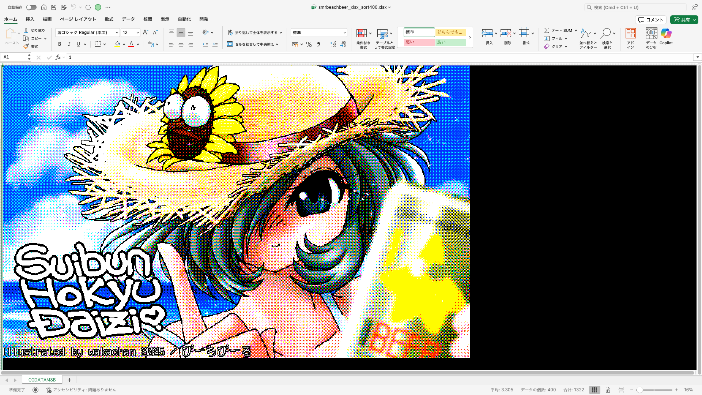
Task: Open the font name dropdown
Action: [117, 33]
